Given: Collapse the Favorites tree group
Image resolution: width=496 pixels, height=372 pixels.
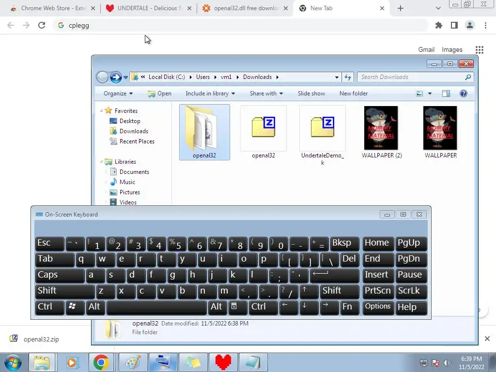Looking at the screenshot, I should tap(101, 111).
